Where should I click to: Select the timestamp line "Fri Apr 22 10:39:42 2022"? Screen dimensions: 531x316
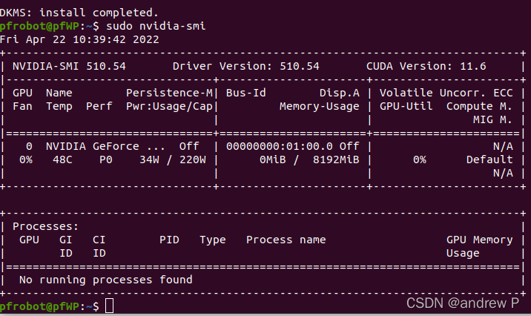79,39
